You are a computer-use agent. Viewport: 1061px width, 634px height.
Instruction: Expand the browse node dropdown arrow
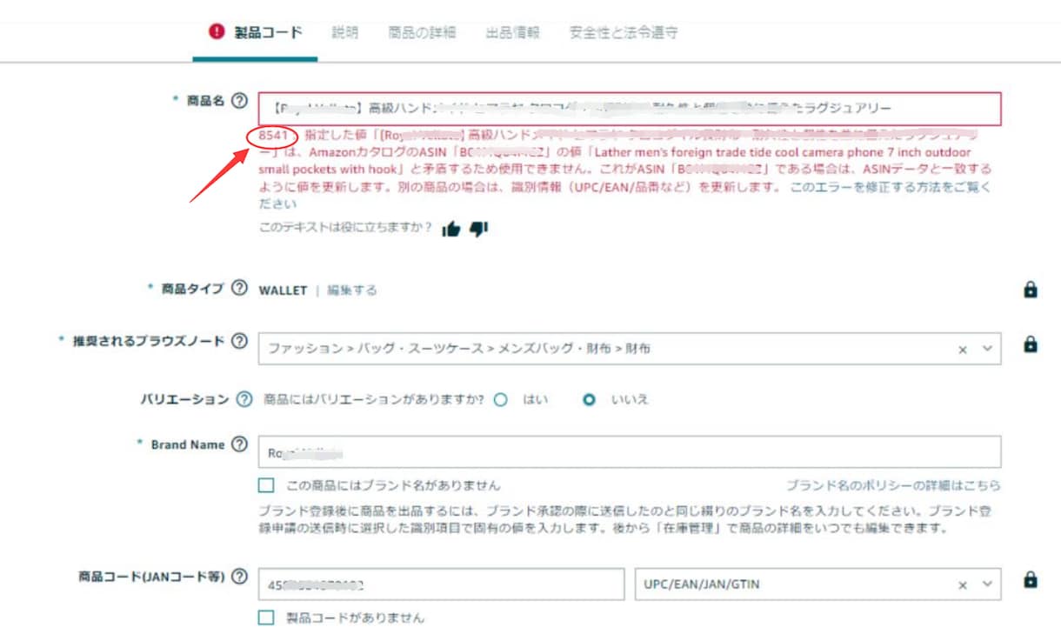coord(986,348)
